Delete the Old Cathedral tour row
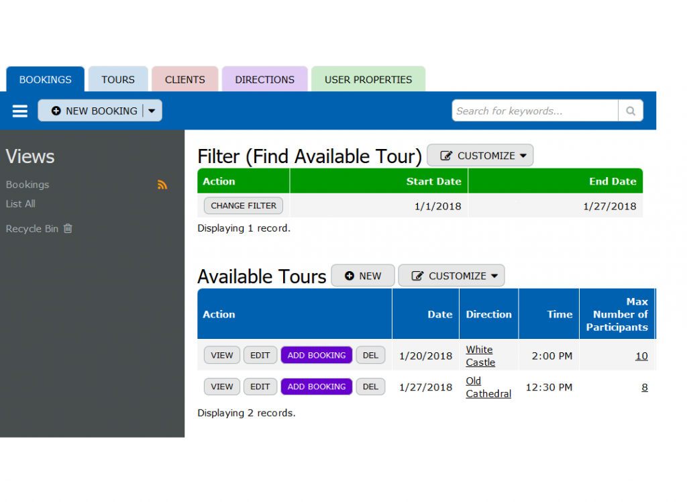 [370, 387]
